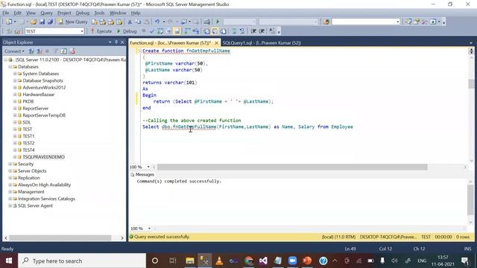Select the AlwaysOn High Availability folder
The image size is (477, 268).
coord(45,185)
